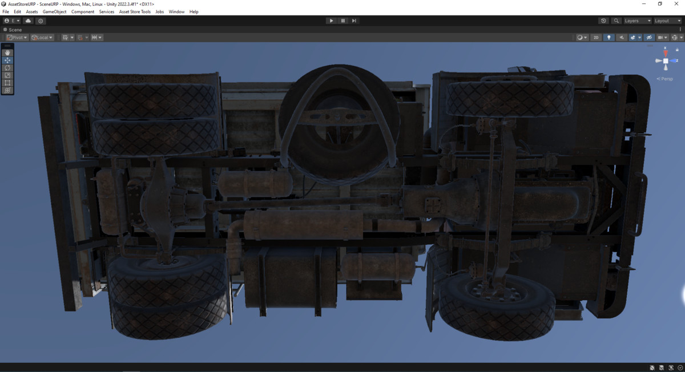Open the editor search window
The image size is (685, 372).
616,21
